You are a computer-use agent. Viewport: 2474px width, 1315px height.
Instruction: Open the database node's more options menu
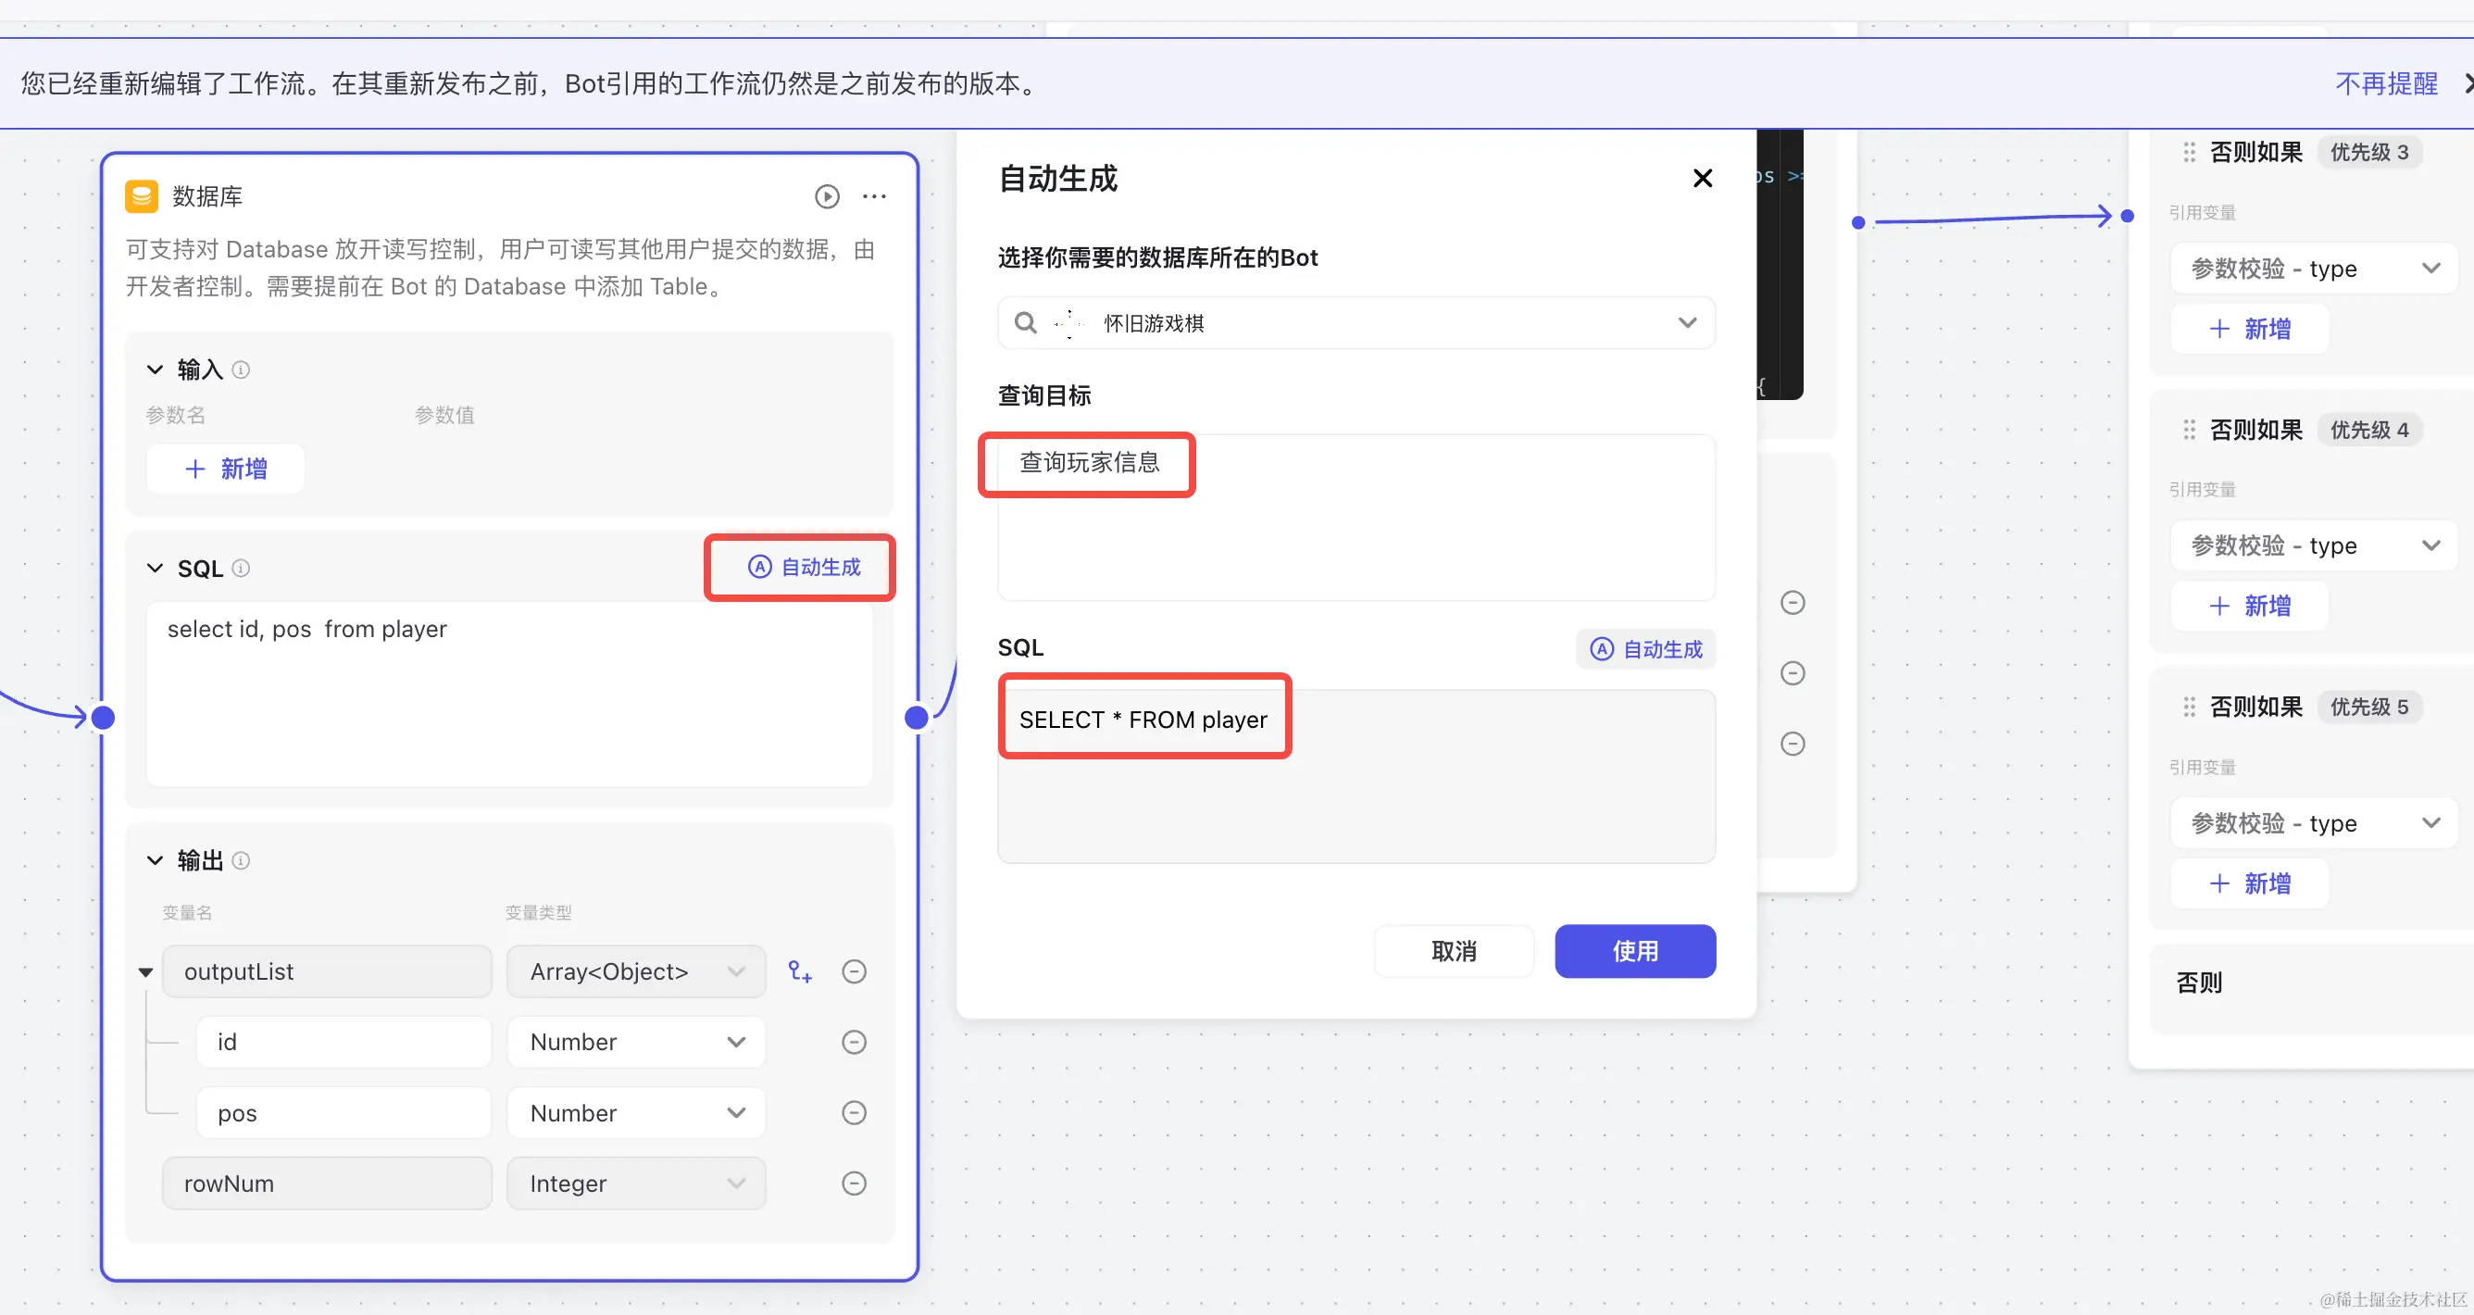[x=874, y=197]
